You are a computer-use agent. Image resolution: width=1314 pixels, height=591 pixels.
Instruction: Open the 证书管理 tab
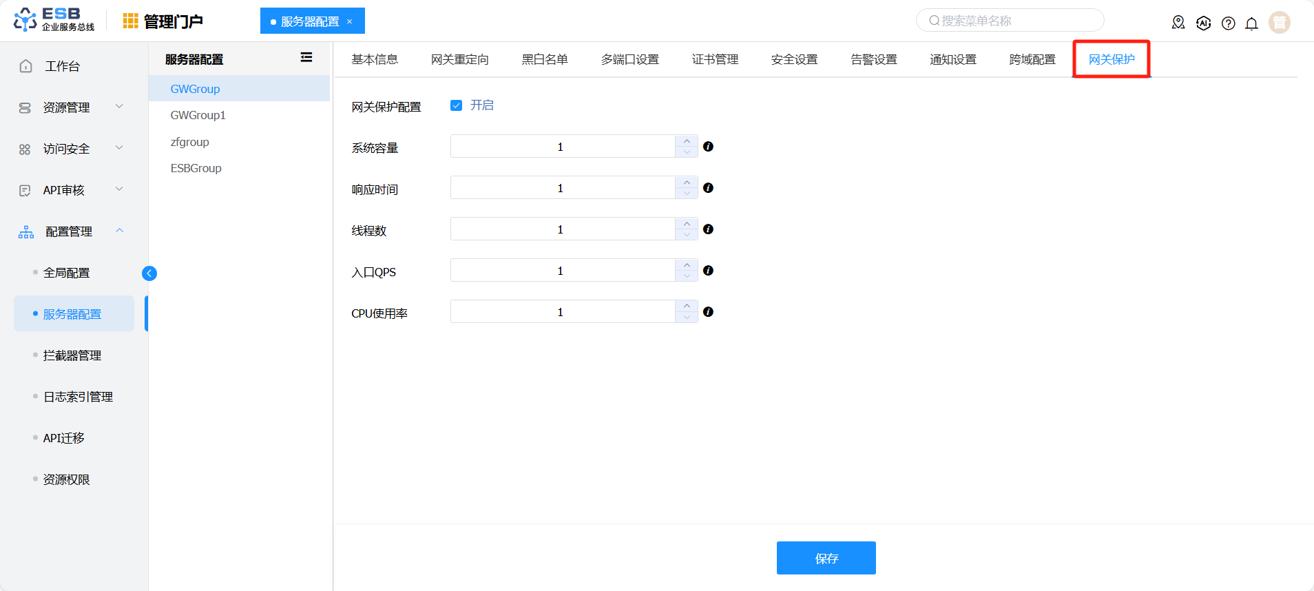[x=715, y=60]
